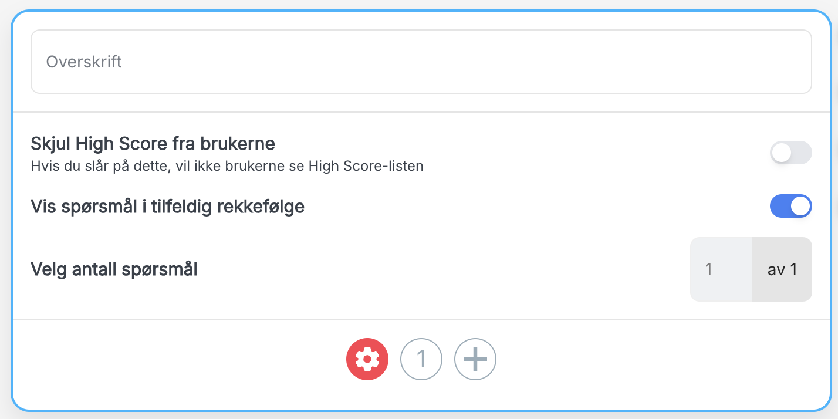Click the grey disabled switch knob
This screenshot has height=419, width=838.
782,153
